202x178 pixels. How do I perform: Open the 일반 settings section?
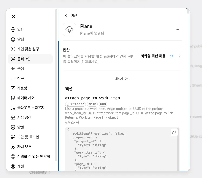point(30,30)
